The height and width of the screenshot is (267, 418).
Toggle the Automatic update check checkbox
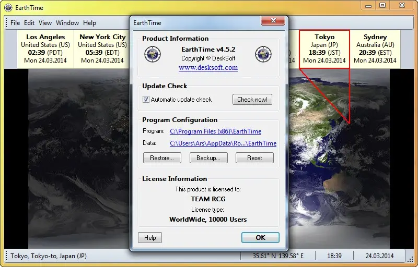146,100
